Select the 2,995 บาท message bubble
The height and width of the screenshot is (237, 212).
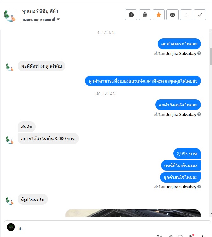point(187,153)
